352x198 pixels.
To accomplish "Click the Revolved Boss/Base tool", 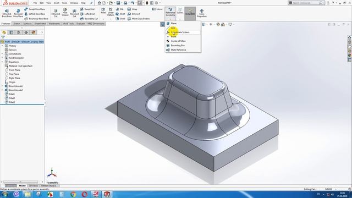I will pyautogui.click(x=18, y=13).
